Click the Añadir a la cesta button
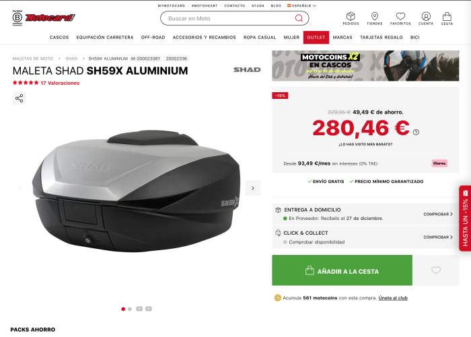The height and width of the screenshot is (337, 471). (x=342, y=270)
